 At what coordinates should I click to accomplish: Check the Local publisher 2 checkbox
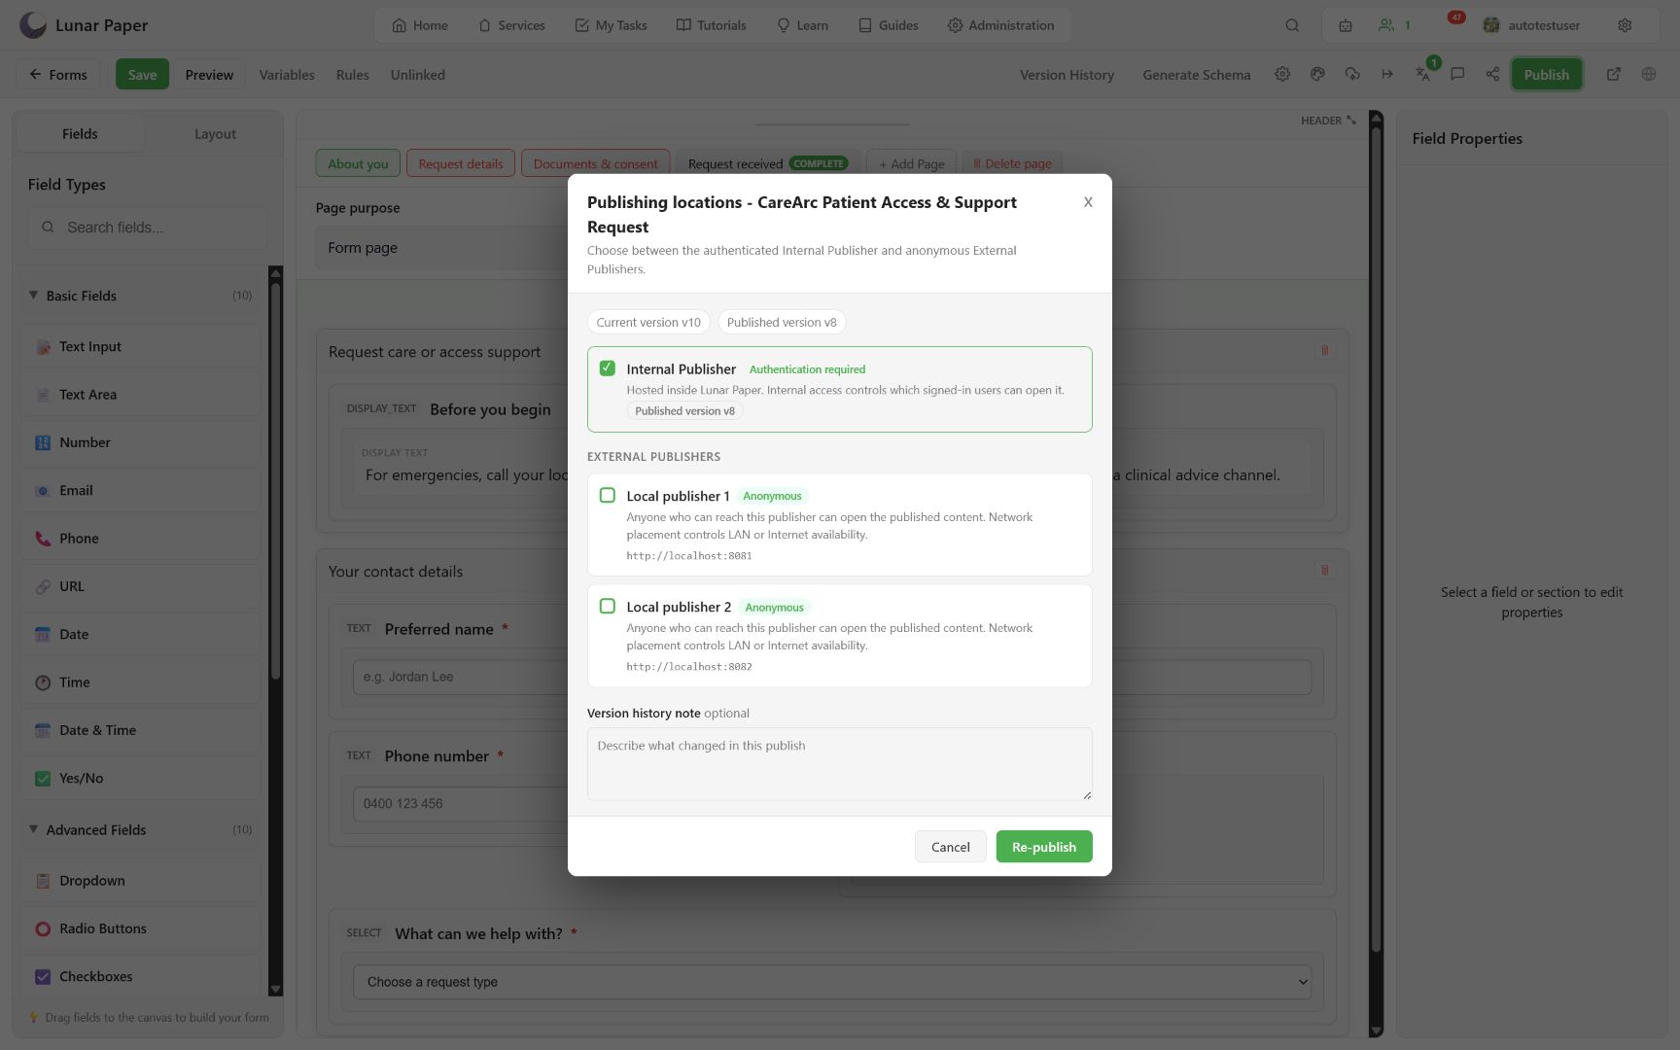coord(608,607)
